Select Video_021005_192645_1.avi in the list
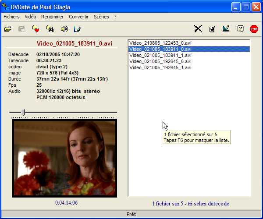 coord(189,67)
